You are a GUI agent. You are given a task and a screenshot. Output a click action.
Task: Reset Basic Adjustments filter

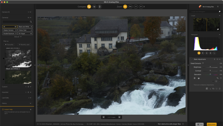[x=217, y=59]
